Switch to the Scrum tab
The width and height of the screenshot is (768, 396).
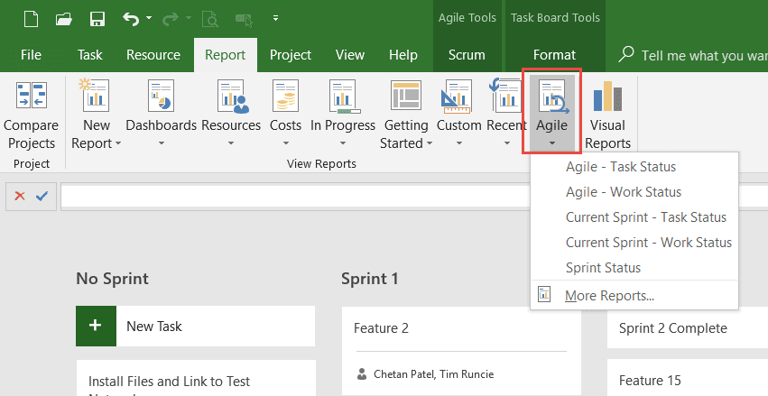467,55
